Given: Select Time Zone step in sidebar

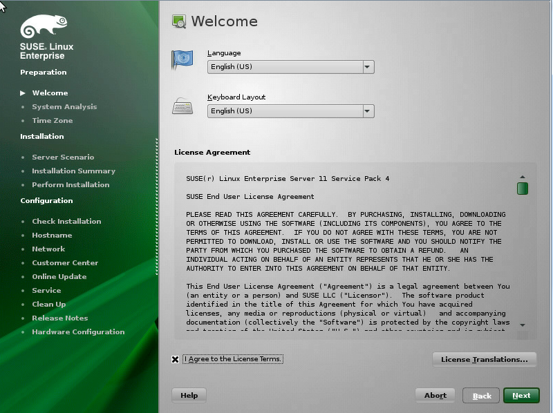Looking at the screenshot, I should tap(53, 121).
